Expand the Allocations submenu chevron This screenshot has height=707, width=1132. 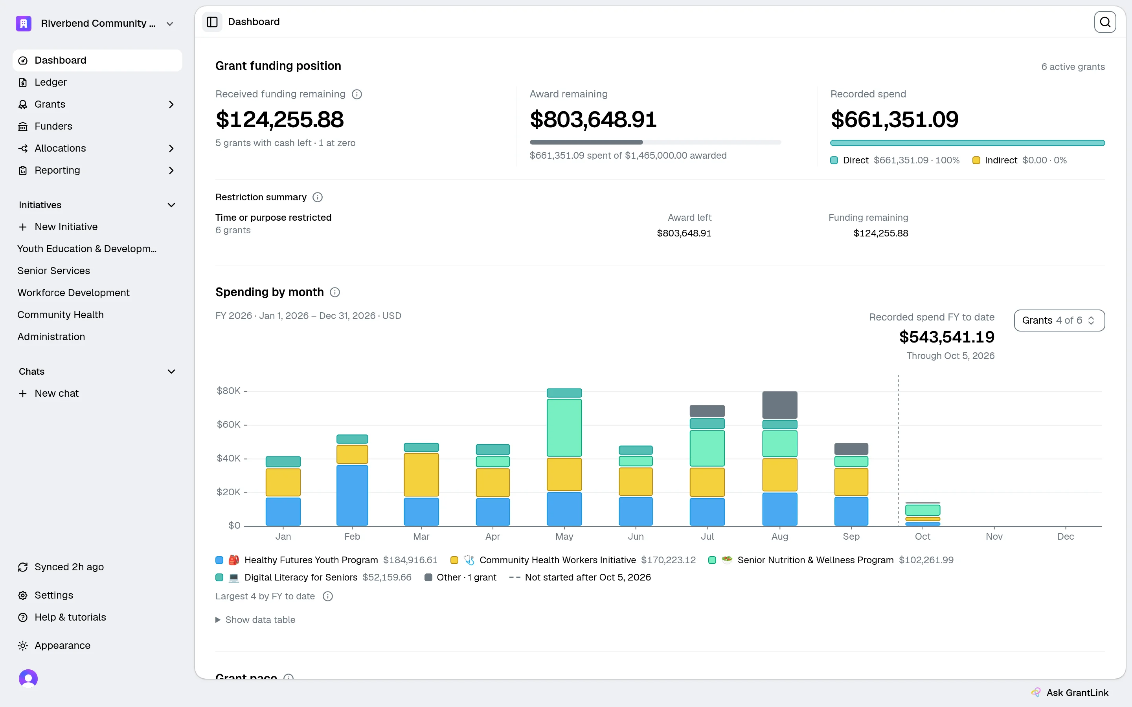(171, 148)
